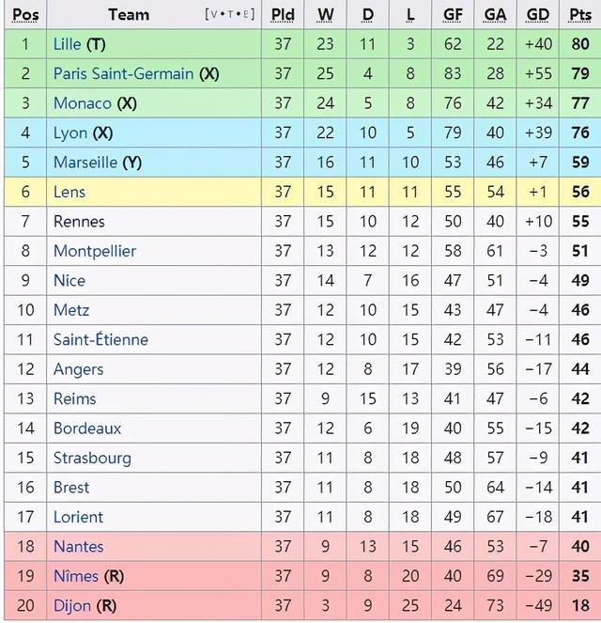The width and height of the screenshot is (601, 623).
Task: Open the Montpellier team link
Action: click(95, 251)
